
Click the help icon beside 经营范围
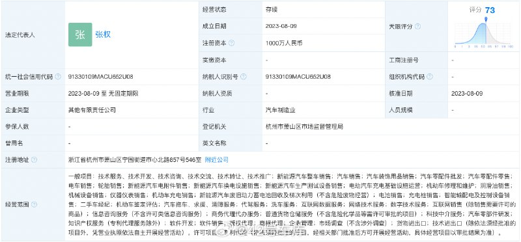click(35, 204)
